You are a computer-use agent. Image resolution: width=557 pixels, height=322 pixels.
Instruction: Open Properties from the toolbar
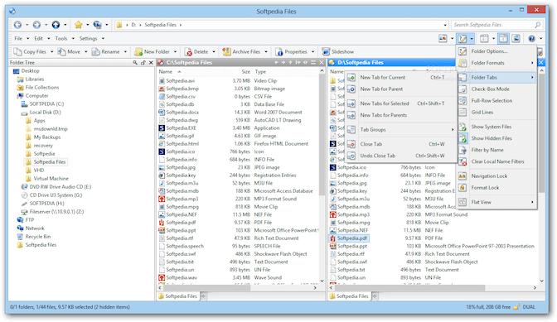[x=291, y=52]
